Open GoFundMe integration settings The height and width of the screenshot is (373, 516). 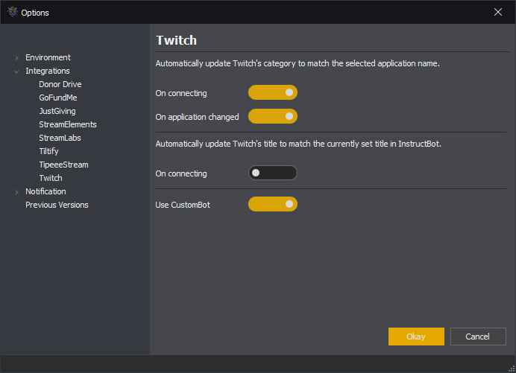click(58, 98)
